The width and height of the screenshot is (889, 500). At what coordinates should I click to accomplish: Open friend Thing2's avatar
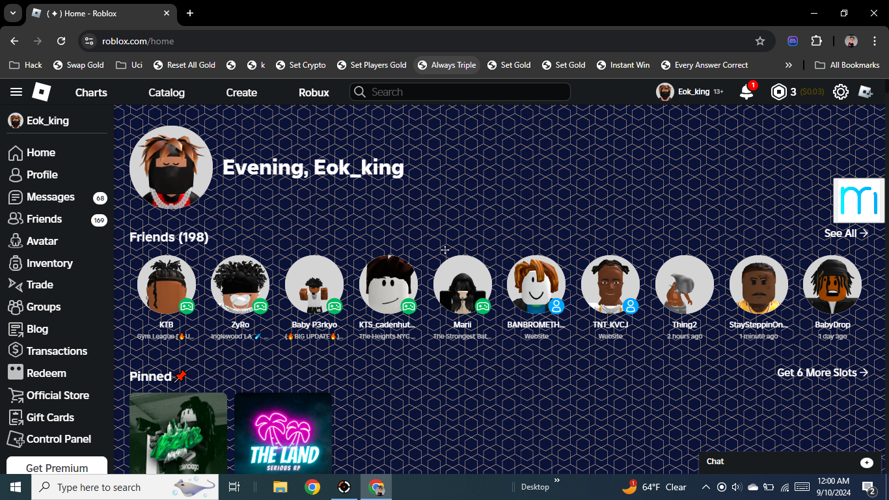pyautogui.click(x=685, y=285)
